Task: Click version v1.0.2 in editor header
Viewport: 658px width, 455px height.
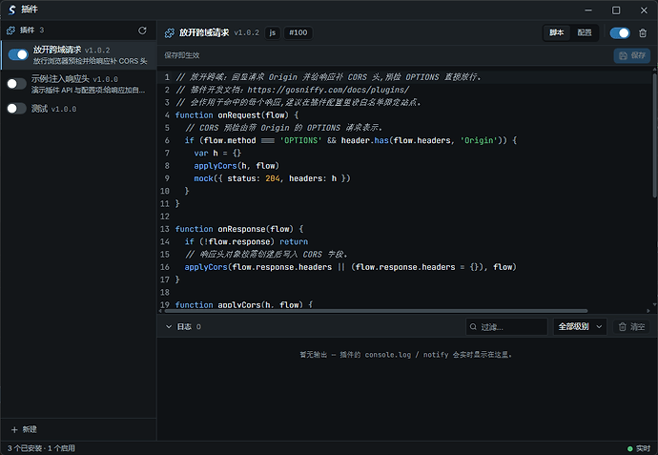Action: (x=246, y=32)
